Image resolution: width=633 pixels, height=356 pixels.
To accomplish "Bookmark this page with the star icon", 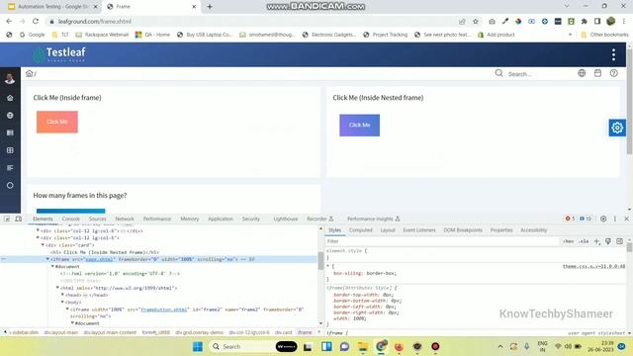I will coord(476,22).
